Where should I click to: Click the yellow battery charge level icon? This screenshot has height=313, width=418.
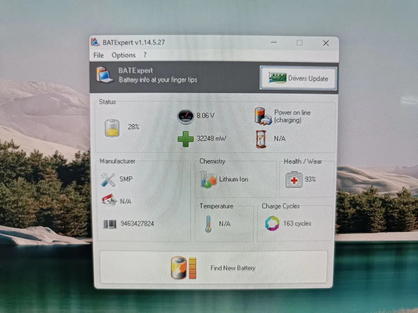click(112, 128)
